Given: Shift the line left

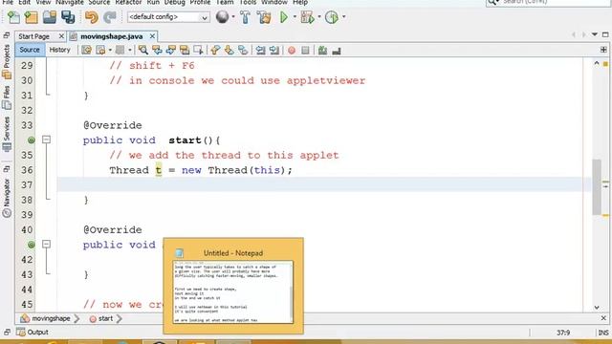Looking at the screenshot, I should tap(260, 50).
